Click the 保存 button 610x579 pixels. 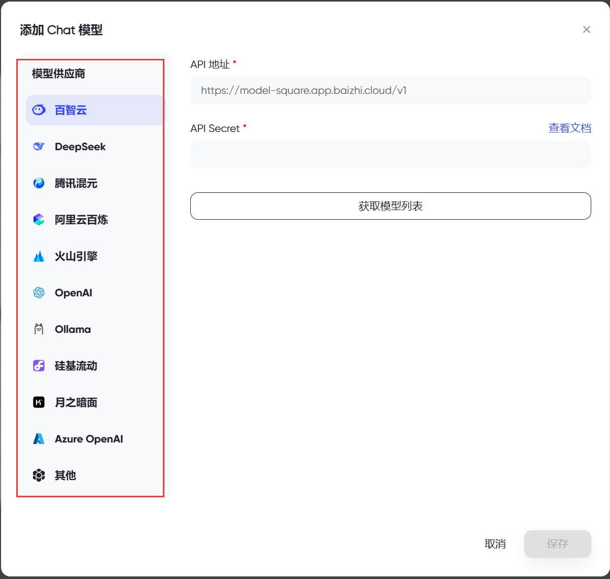pos(558,544)
